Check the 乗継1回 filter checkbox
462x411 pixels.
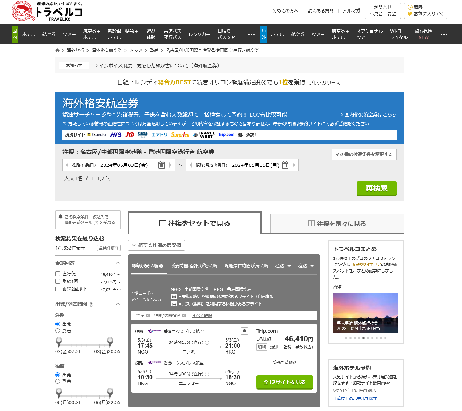click(x=57, y=282)
